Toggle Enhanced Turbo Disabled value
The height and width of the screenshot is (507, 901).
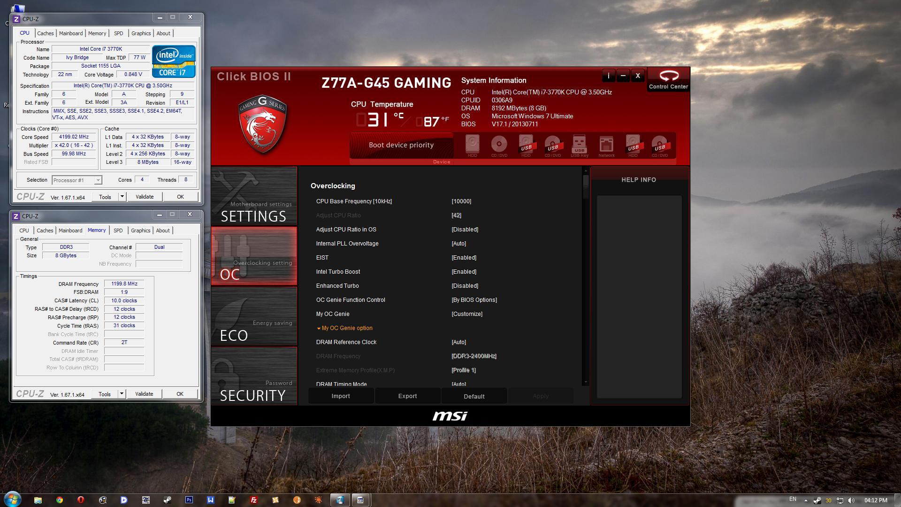(465, 286)
